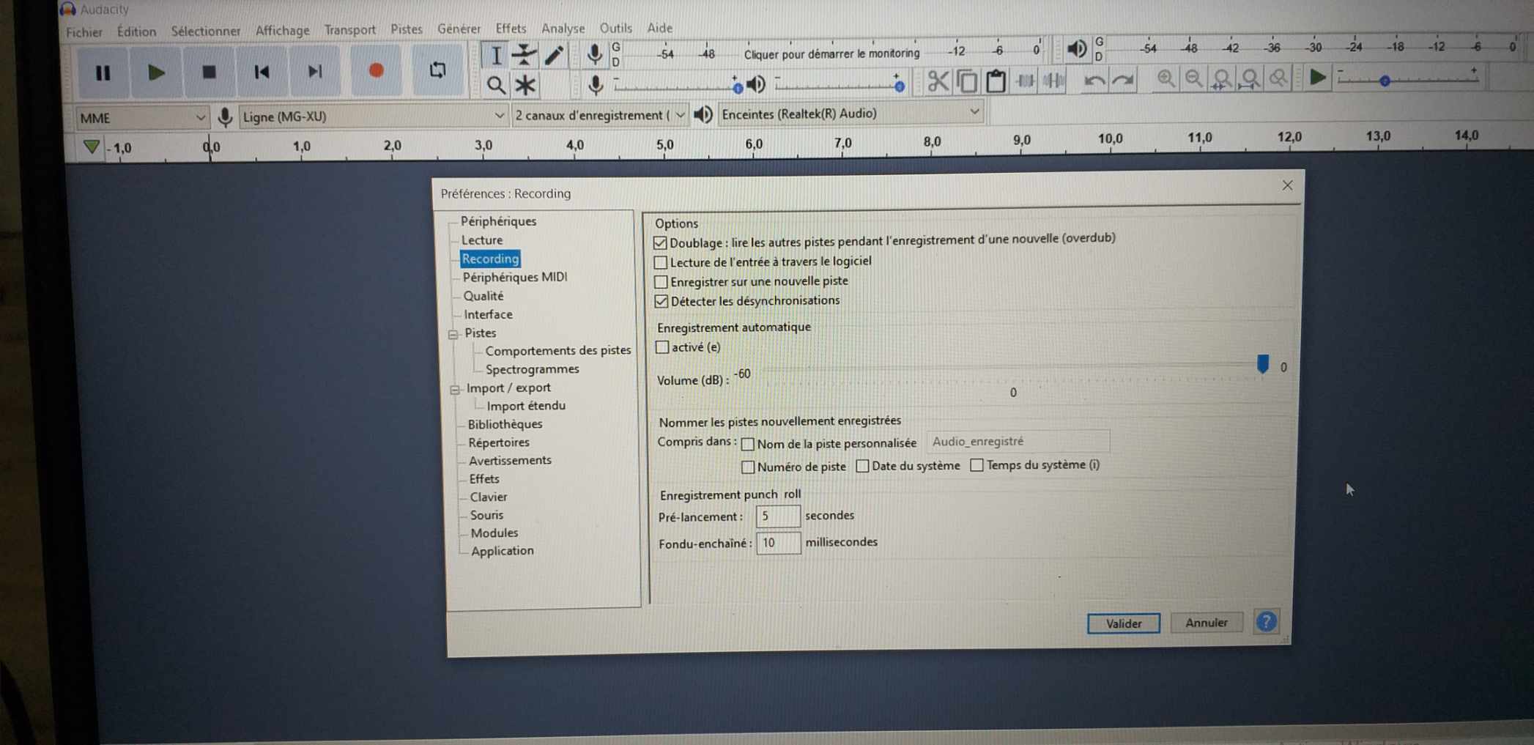
Task: Click the Zoom Out icon
Action: [x=1193, y=78]
